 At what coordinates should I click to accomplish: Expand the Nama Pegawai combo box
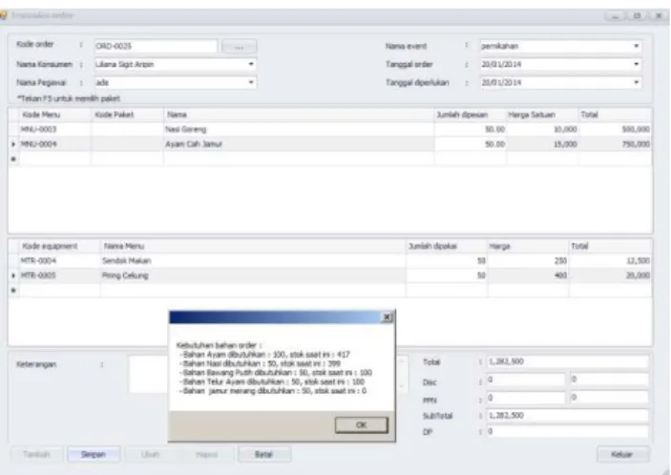[x=251, y=82]
